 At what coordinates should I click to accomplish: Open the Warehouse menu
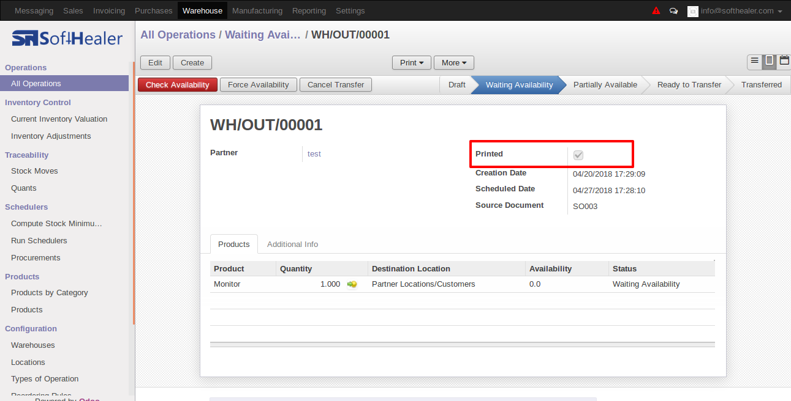(202, 10)
